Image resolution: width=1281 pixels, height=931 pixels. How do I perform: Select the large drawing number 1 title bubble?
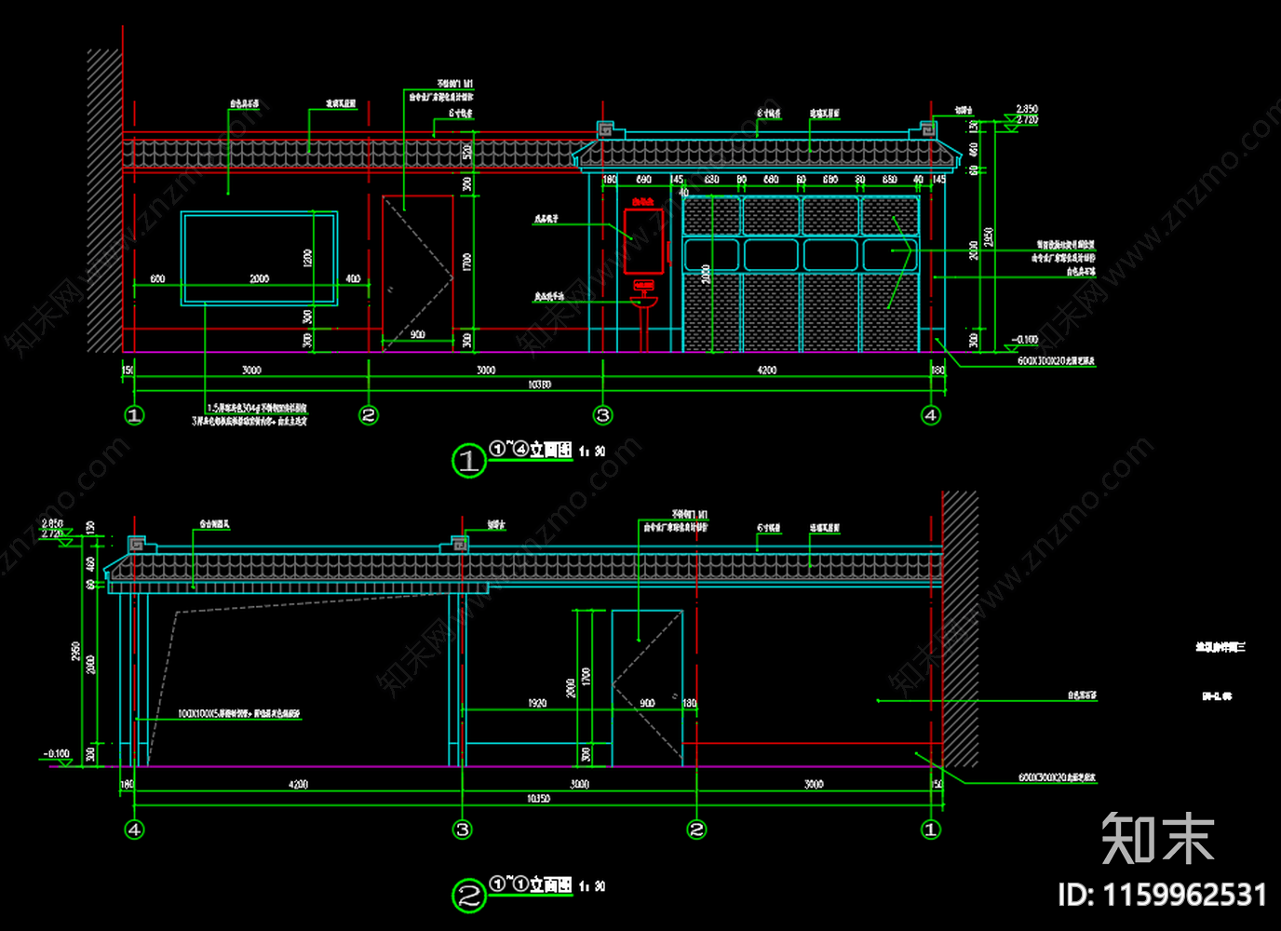coord(469,461)
